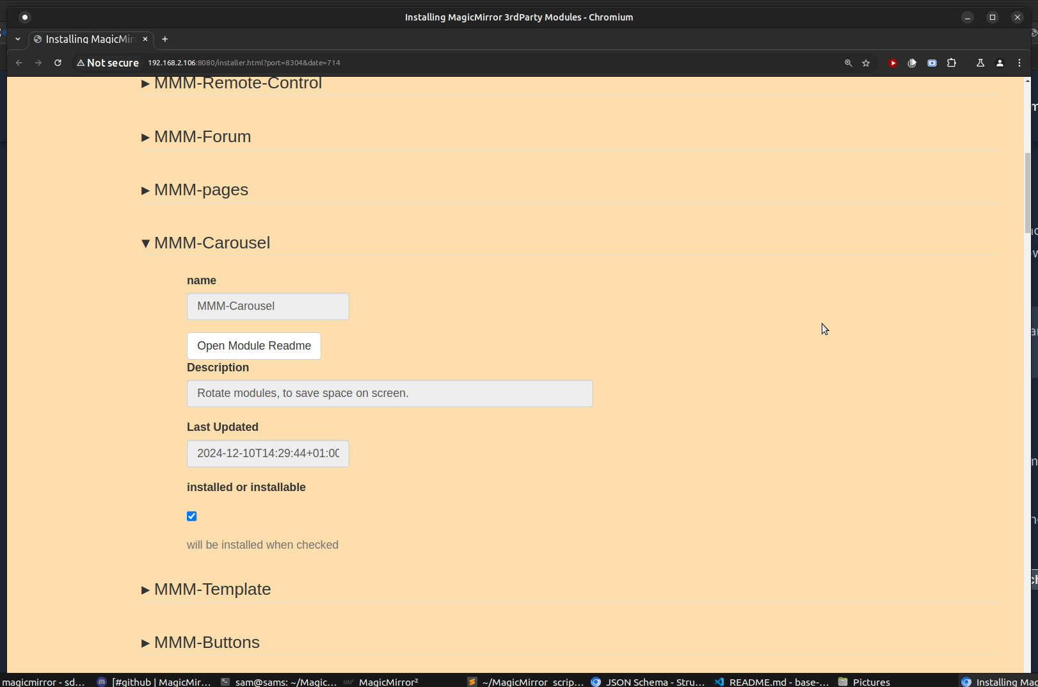
Task: Bookmark this page with star icon
Action: [866, 63]
